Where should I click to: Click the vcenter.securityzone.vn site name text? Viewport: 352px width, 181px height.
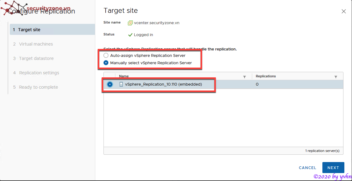[157, 23]
